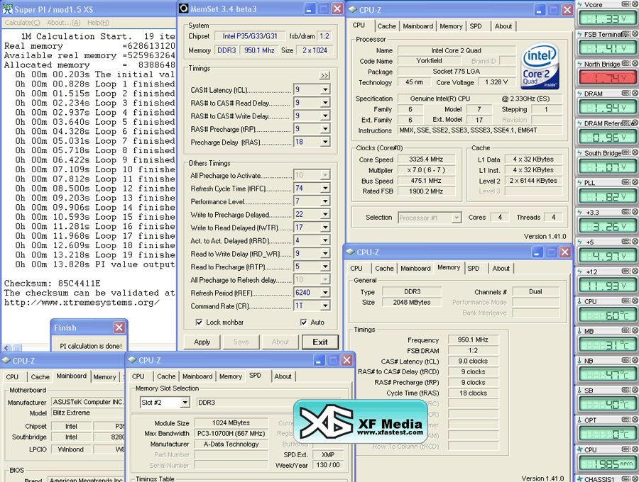Switch to Mainboard tab in top CPU-Z window
Viewport: 639px width, 482px height.
(417, 26)
